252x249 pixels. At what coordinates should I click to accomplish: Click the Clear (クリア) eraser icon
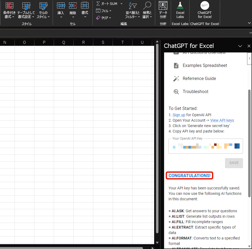98,18
